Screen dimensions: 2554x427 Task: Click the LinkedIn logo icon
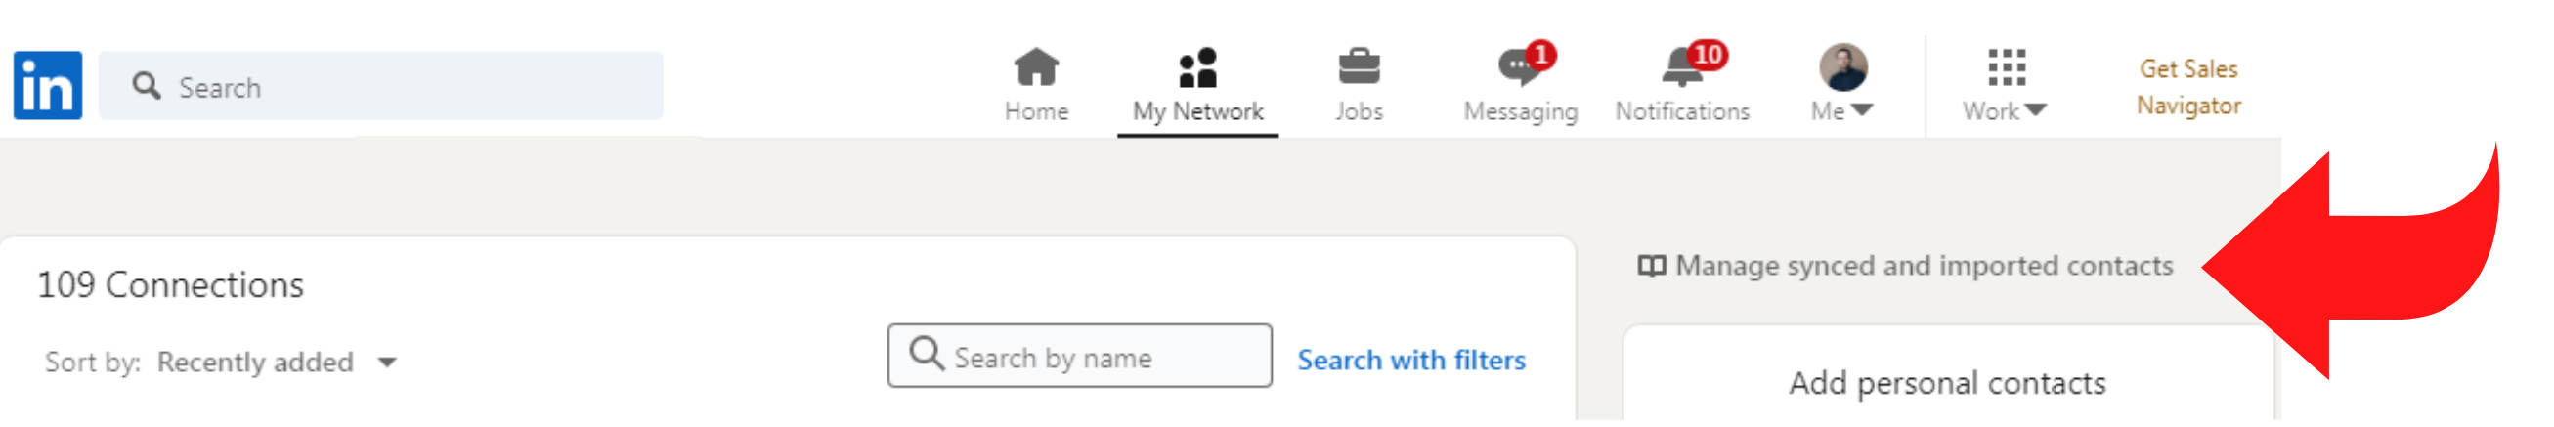pyautogui.click(x=48, y=85)
